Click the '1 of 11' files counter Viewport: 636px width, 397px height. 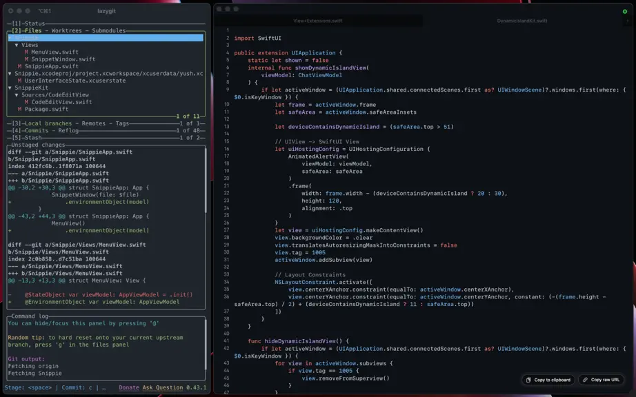(x=188, y=116)
